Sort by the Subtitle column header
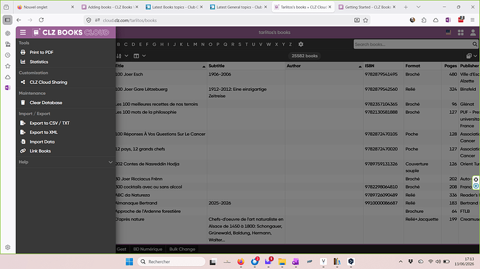This screenshot has width=480, height=269. (x=216, y=66)
